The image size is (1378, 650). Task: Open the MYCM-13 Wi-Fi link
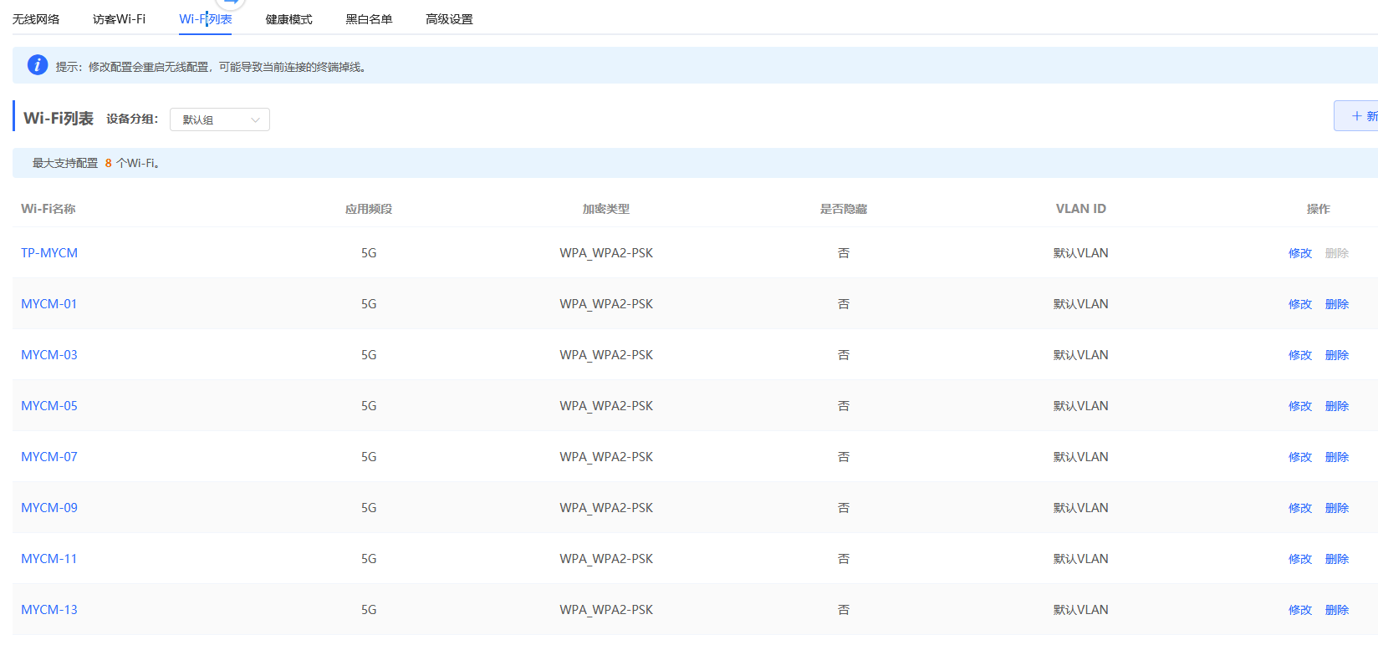[49, 610]
